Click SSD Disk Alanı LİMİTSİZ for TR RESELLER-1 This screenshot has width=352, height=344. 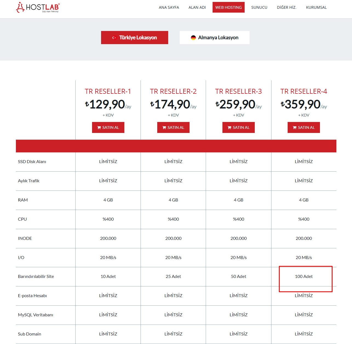(x=108, y=162)
